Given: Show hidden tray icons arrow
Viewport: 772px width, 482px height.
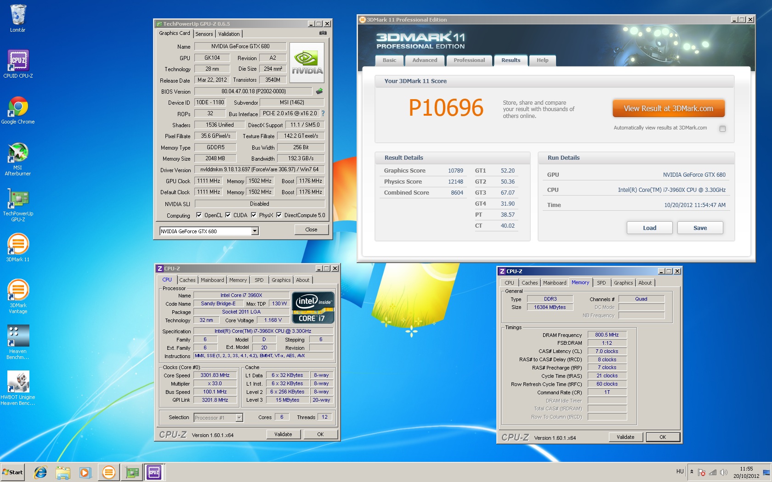Looking at the screenshot, I should pos(692,472).
